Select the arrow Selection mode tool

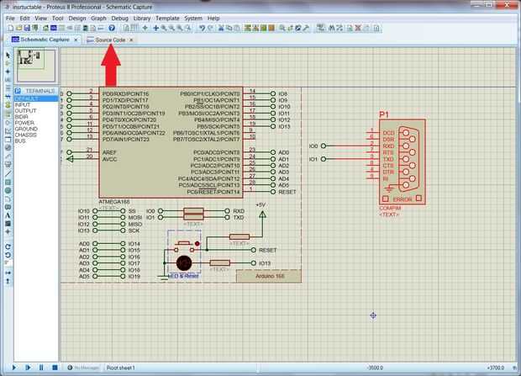[8, 56]
